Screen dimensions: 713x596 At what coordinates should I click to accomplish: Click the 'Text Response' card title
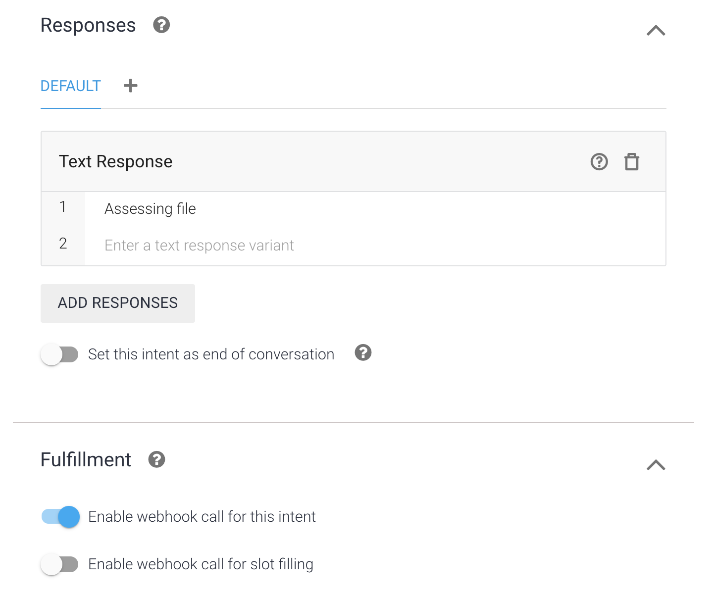click(115, 162)
